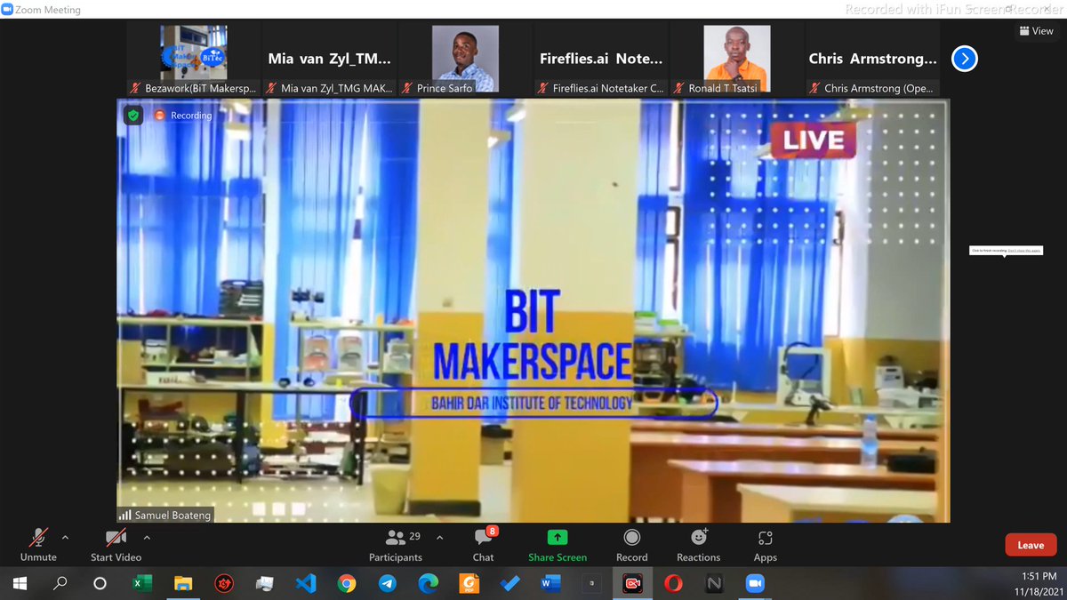This screenshot has width=1067, height=600.
Task: Show next participants with blue arrow
Action: pyautogui.click(x=965, y=59)
